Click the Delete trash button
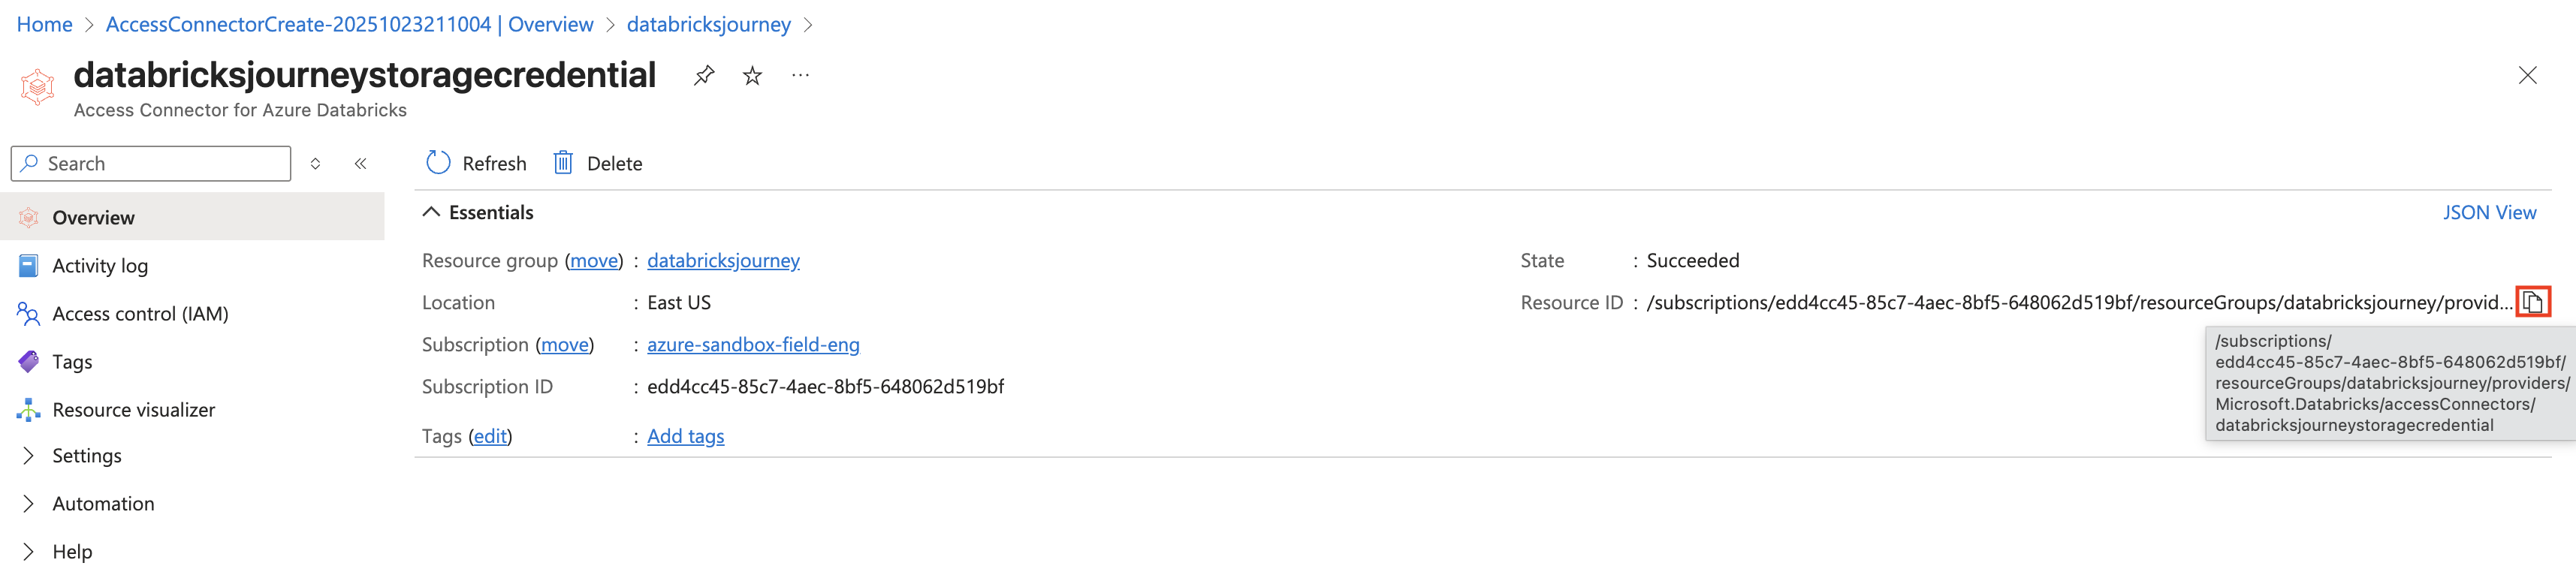Viewport: 2576px width, 575px height. [598, 163]
